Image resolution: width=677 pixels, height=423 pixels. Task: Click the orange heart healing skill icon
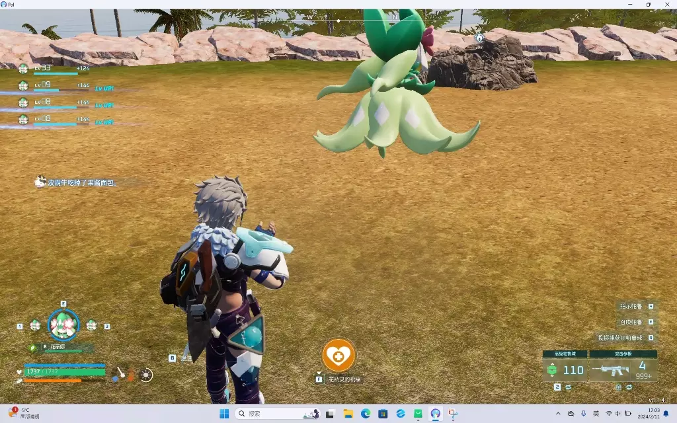[x=338, y=355]
